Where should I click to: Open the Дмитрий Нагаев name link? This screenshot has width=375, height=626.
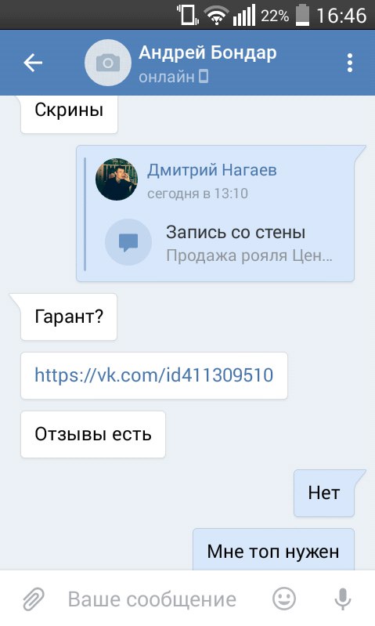click(x=212, y=170)
